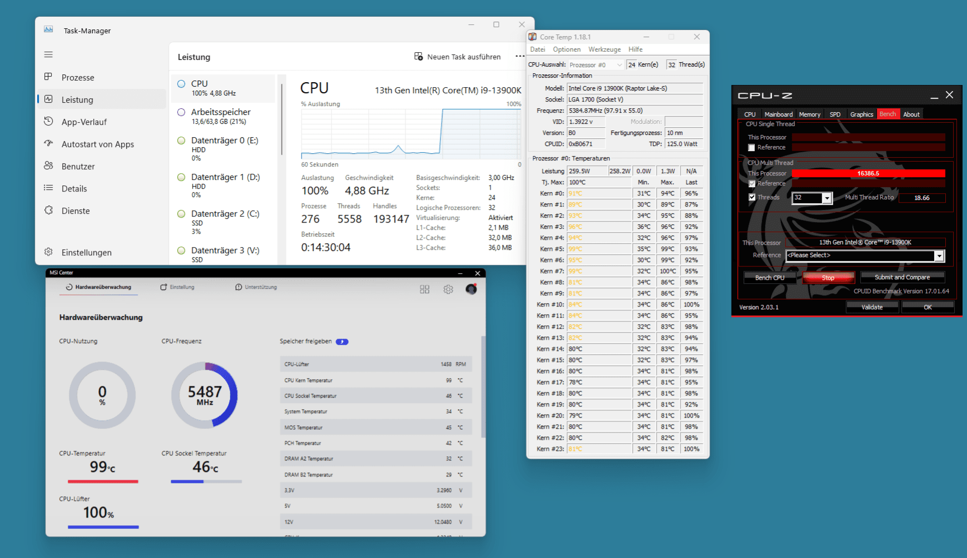The width and height of the screenshot is (967, 558).
Task: Click the CPU Auslastung graph
Action: [x=411, y=134]
